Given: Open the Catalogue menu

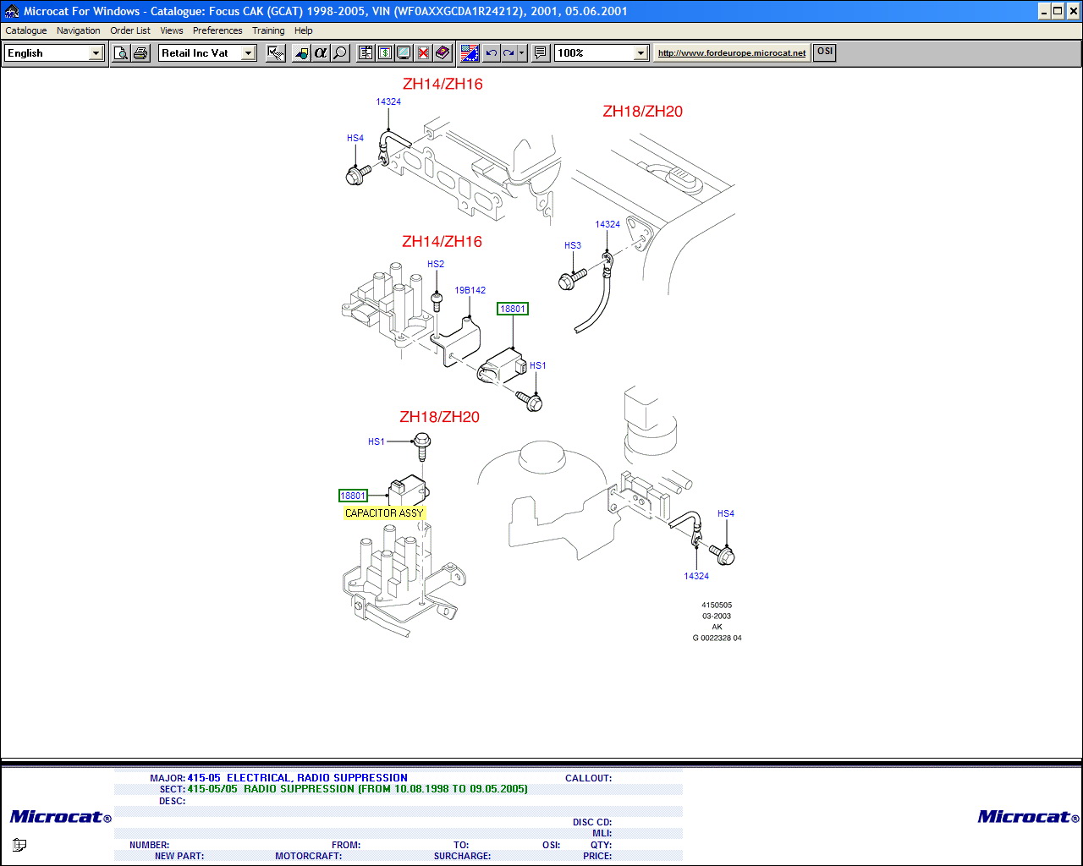Looking at the screenshot, I should point(26,30).
